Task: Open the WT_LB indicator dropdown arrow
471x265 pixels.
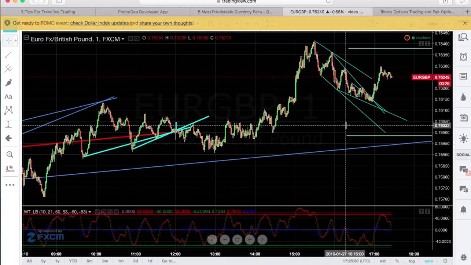Action: click(x=89, y=212)
